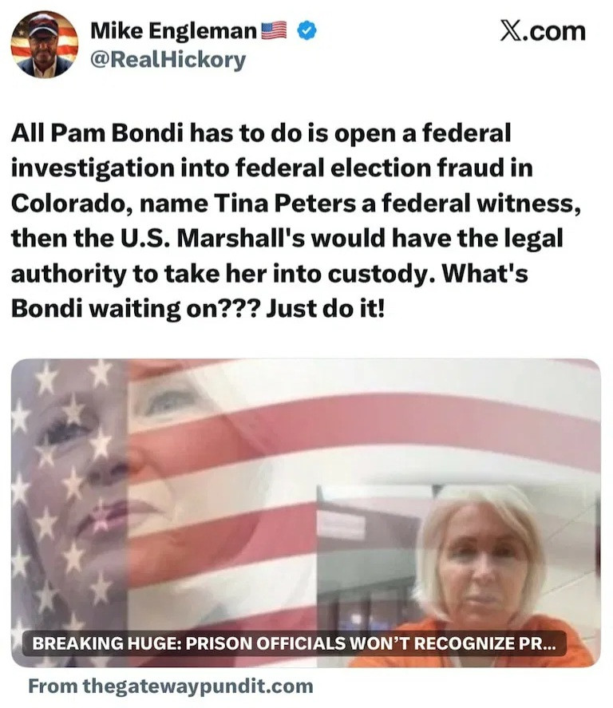Click the inset photo of woman in orange
The width and height of the screenshot is (613, 708).
click(x=459, y=575)
